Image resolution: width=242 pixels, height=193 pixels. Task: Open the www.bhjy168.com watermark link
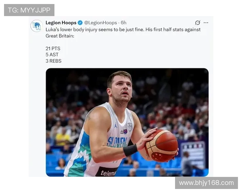pyautogui.click(x=207, y=183)
